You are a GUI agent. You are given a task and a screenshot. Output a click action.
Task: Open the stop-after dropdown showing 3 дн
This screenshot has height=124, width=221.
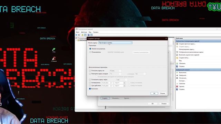(x=122, y=80)
